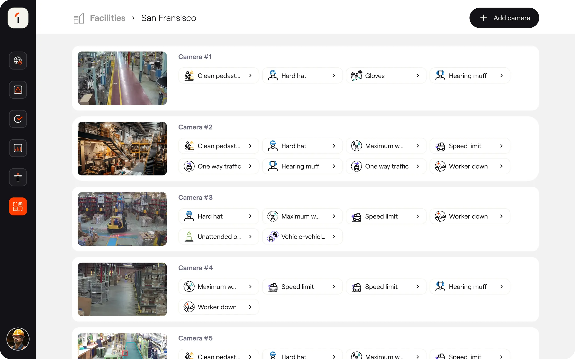This screenshot has width=575, height=359.
Task: Open the Camera #3 video thumbnail
Action: [x=122, y=219]
